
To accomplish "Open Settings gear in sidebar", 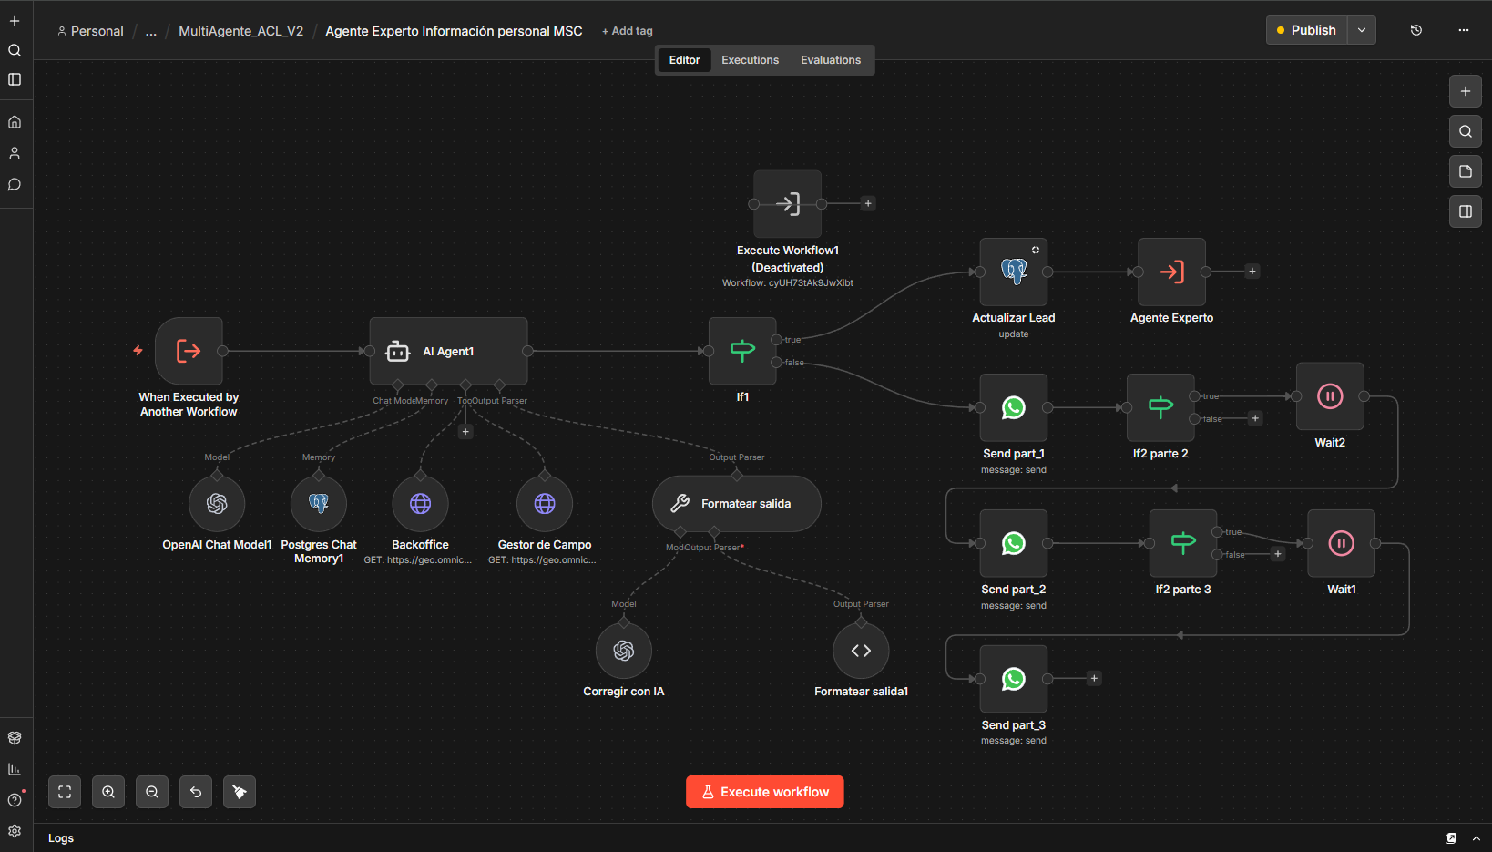I will point(15,831).
